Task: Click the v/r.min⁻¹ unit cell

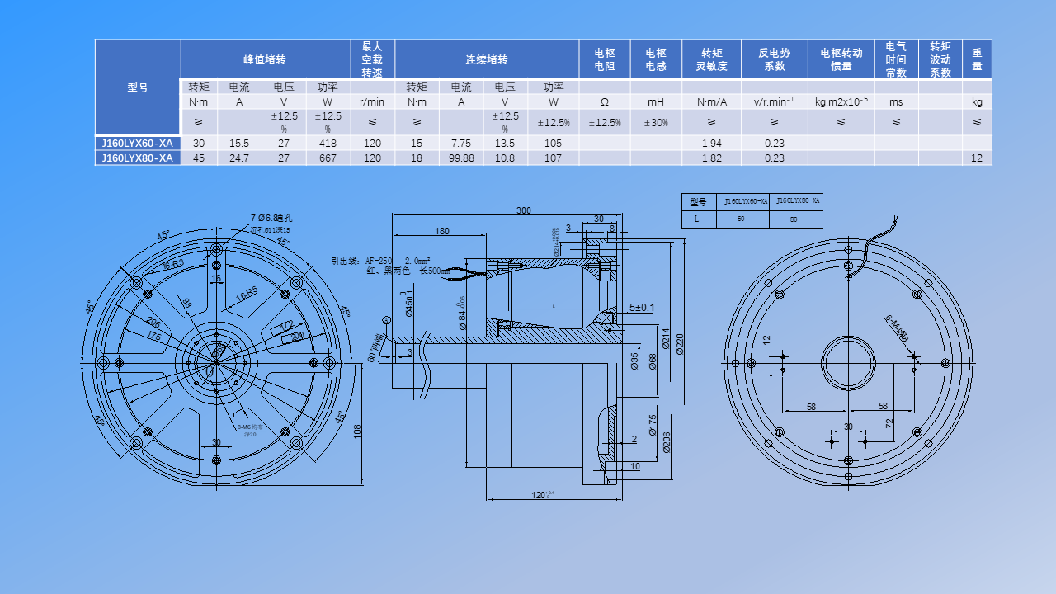Action: tap(775, 101)
